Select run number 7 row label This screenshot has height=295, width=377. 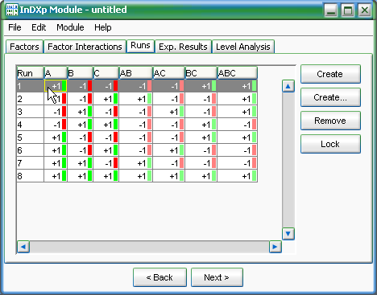[x=30, y=163]
